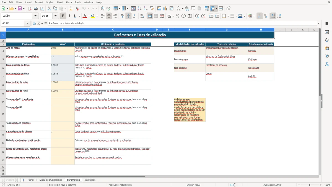Toggle merge and center cells

pos(150,16)
